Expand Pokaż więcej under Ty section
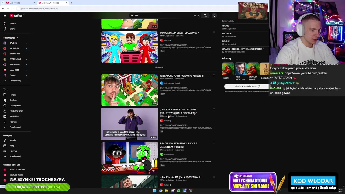This screenshot has height=194, width=345. (15, 127)
